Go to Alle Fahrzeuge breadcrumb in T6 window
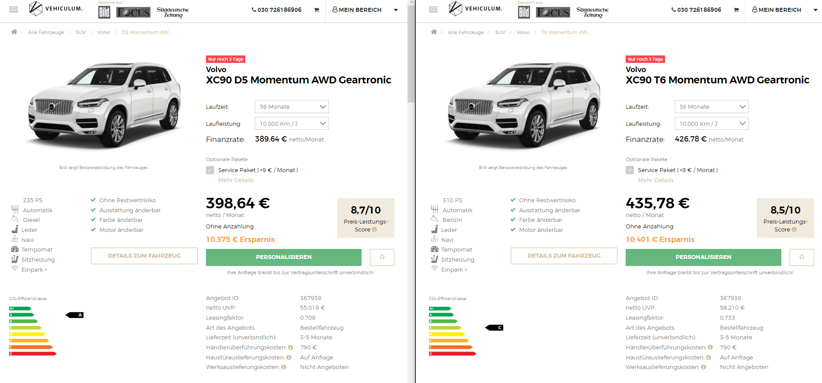Viewport: 822px width, 383px height. coord(466,32)
